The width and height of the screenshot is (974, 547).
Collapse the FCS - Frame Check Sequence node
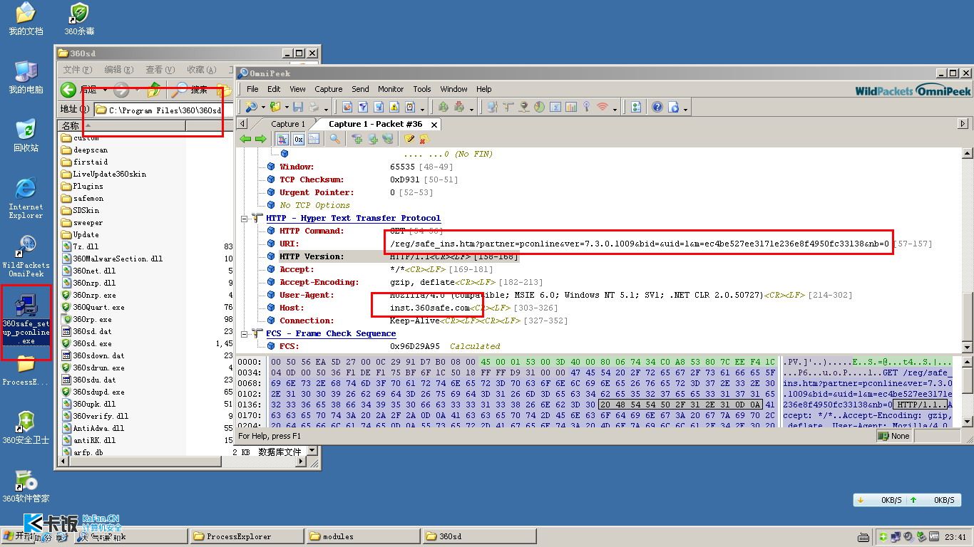point(245,334)
